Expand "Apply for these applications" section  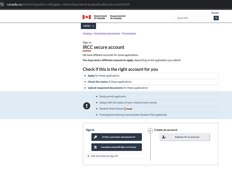(x=151, y=76)
